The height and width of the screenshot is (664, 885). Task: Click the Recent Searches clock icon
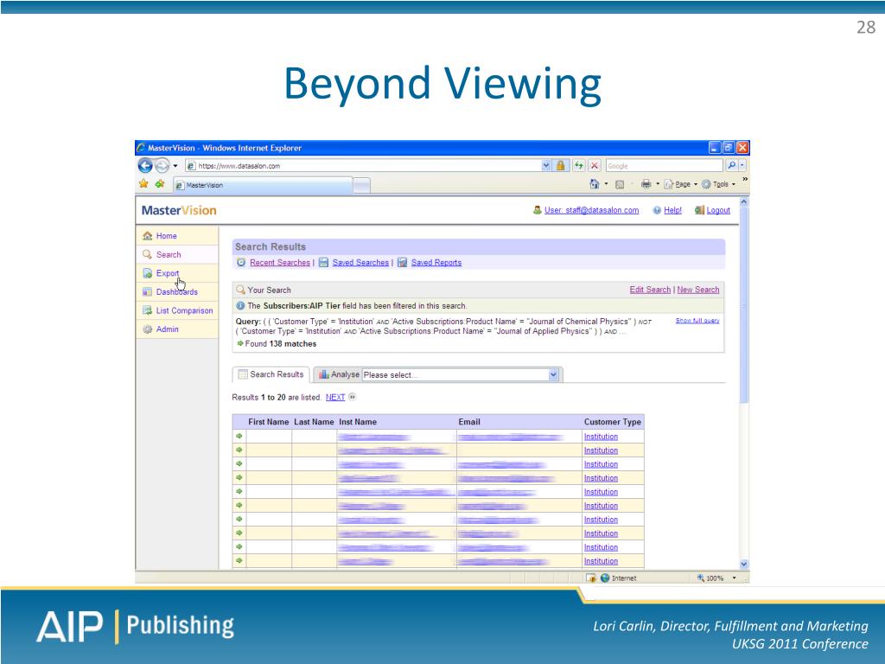pos(241,263)
